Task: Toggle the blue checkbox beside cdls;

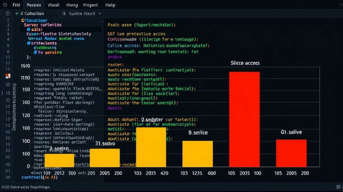Action: 29,29
